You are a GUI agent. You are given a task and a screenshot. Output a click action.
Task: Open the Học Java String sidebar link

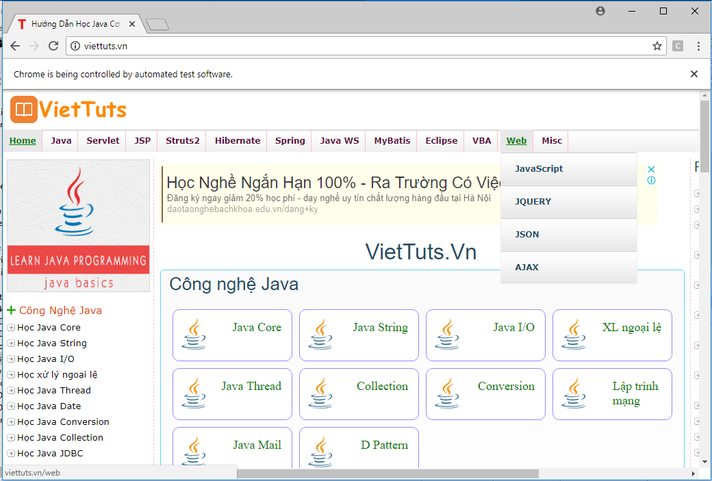point(52,343)
